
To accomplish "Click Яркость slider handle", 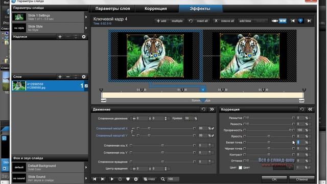I will 269,136.
